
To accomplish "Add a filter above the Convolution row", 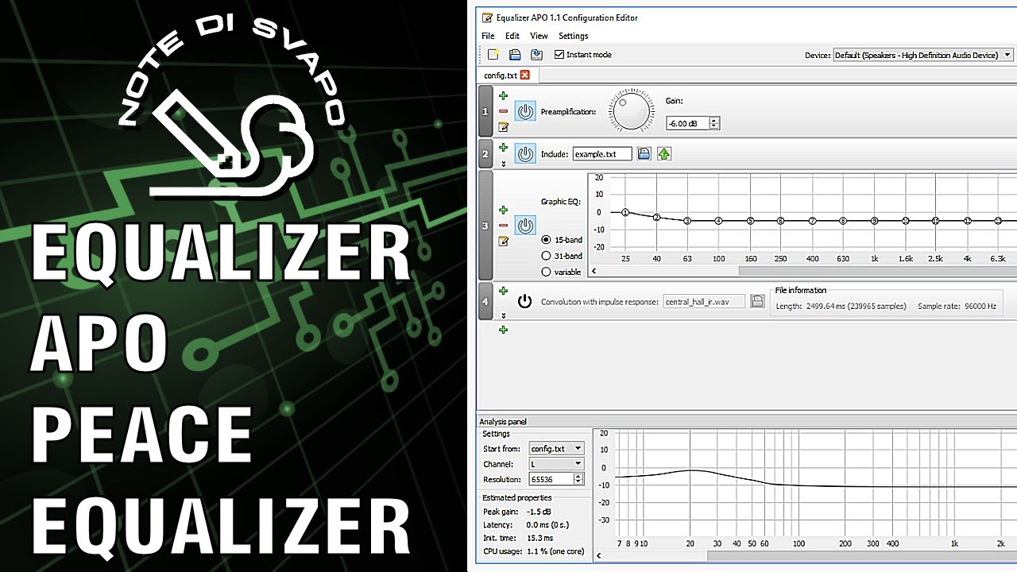I will (503, 291).
